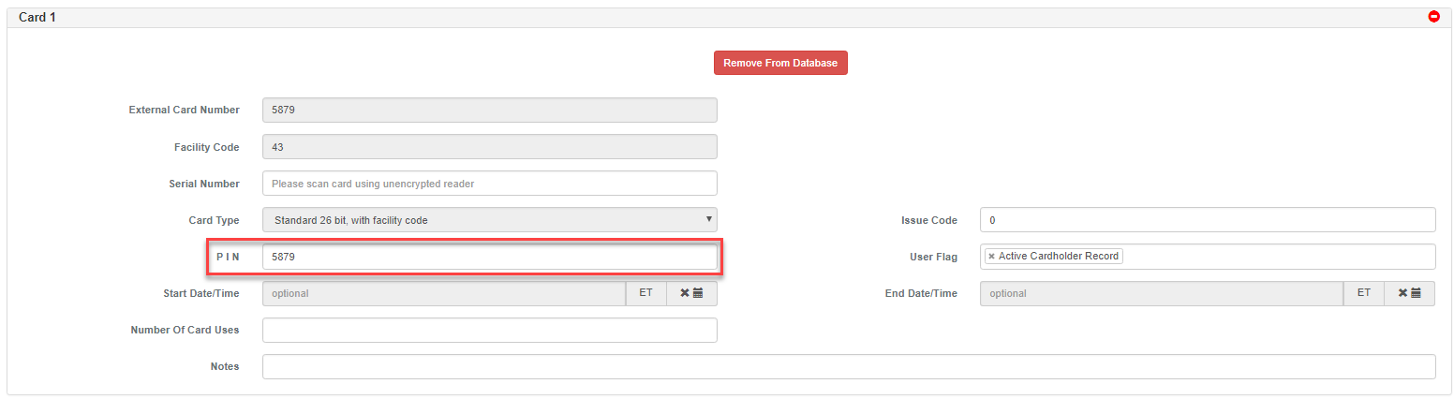Click the ET timezone button for Start Date/Time
The width and height of the screenshot is (1454, 399).
645,293
